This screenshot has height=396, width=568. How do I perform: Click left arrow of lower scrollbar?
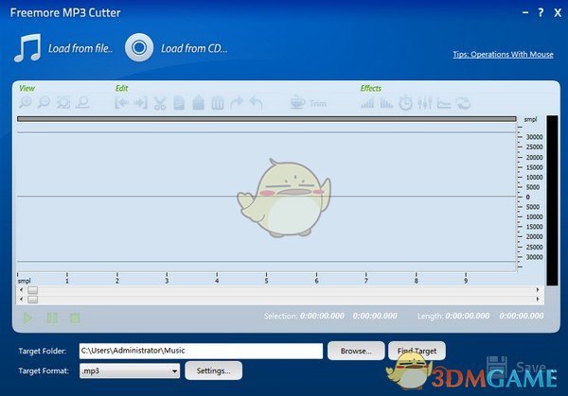click(x=22, y=299)
